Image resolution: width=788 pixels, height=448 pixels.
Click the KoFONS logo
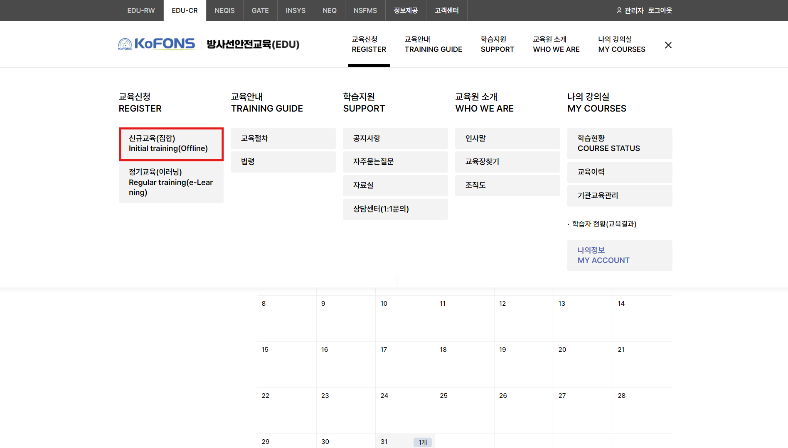point(157,44)
